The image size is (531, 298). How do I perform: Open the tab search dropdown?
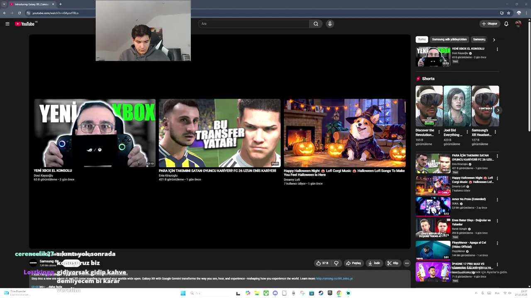3,4
